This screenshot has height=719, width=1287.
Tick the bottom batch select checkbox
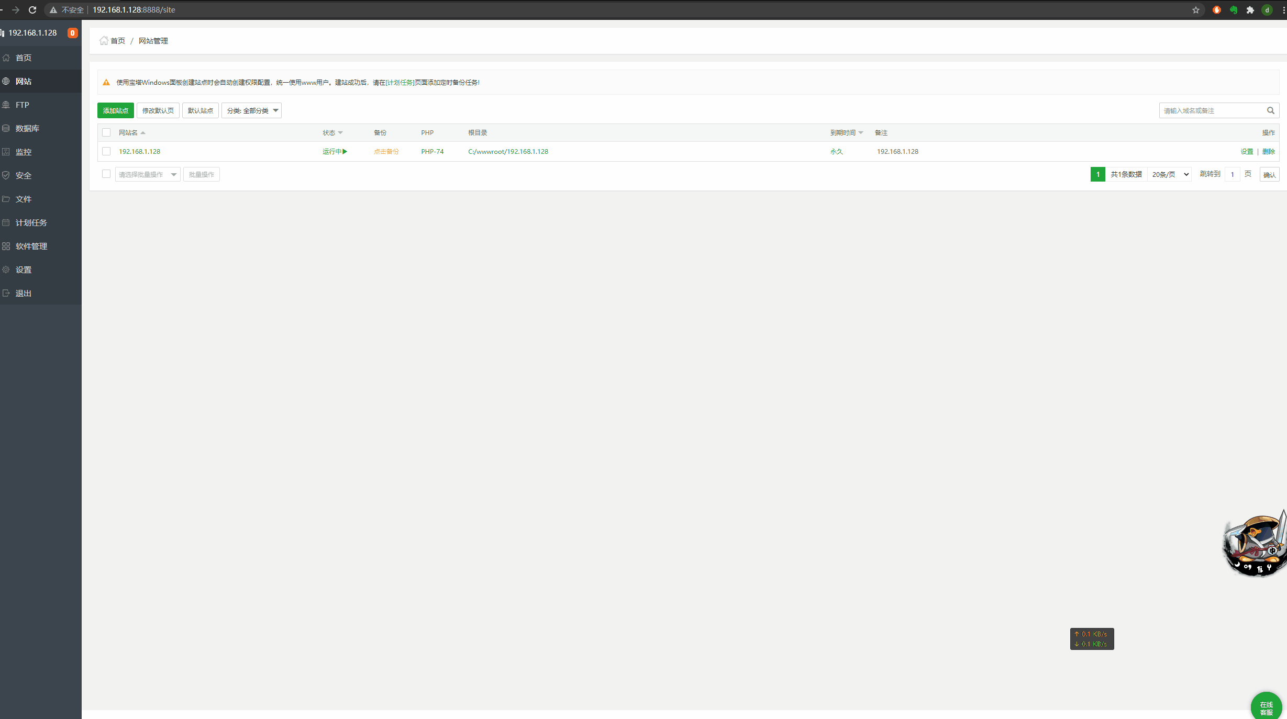point(106,174)
